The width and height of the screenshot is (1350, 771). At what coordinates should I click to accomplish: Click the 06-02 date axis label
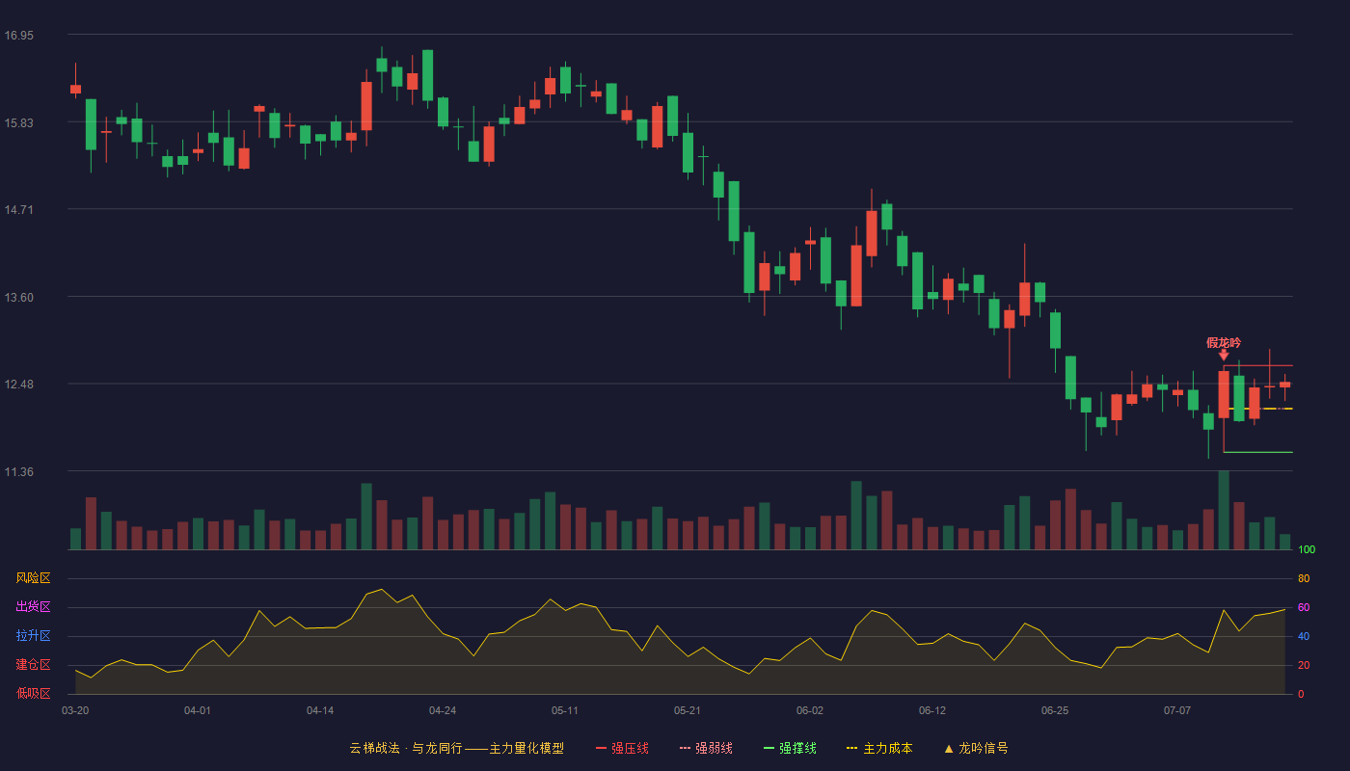click(x=810, y=710)
